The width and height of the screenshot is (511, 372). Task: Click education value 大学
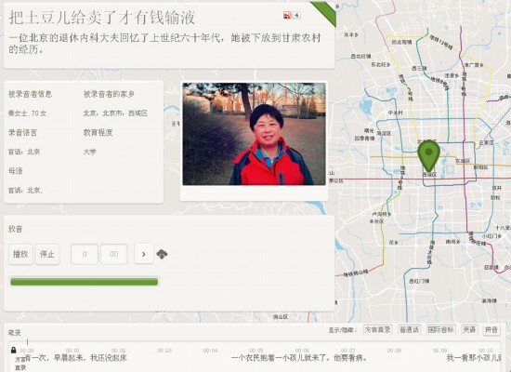(89, 152)
